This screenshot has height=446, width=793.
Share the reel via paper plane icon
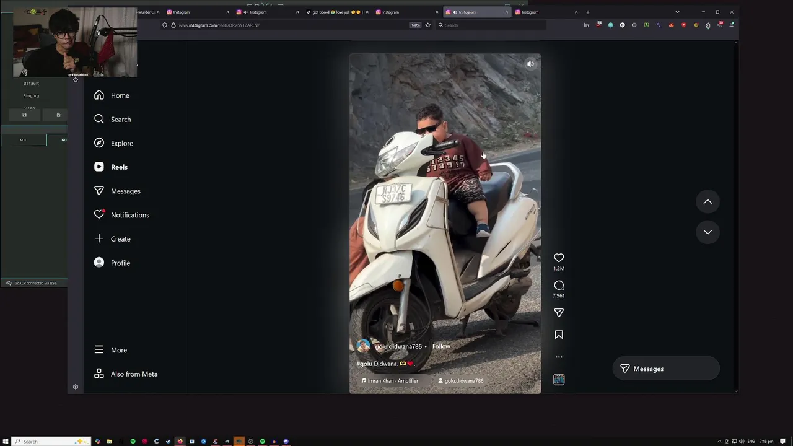[559, 313]
